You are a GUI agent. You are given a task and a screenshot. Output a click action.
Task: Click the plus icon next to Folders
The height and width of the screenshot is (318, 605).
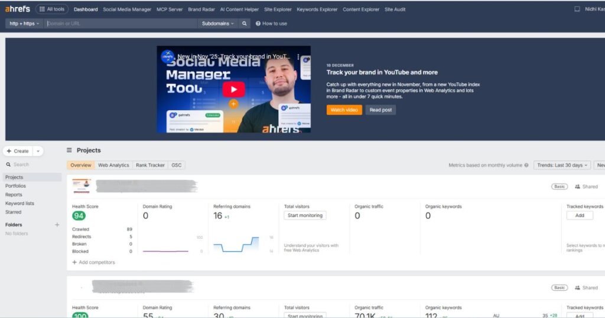coord(57,225)
